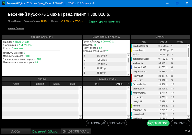Click scroll-up arrow in table data list

click(128, 88)
